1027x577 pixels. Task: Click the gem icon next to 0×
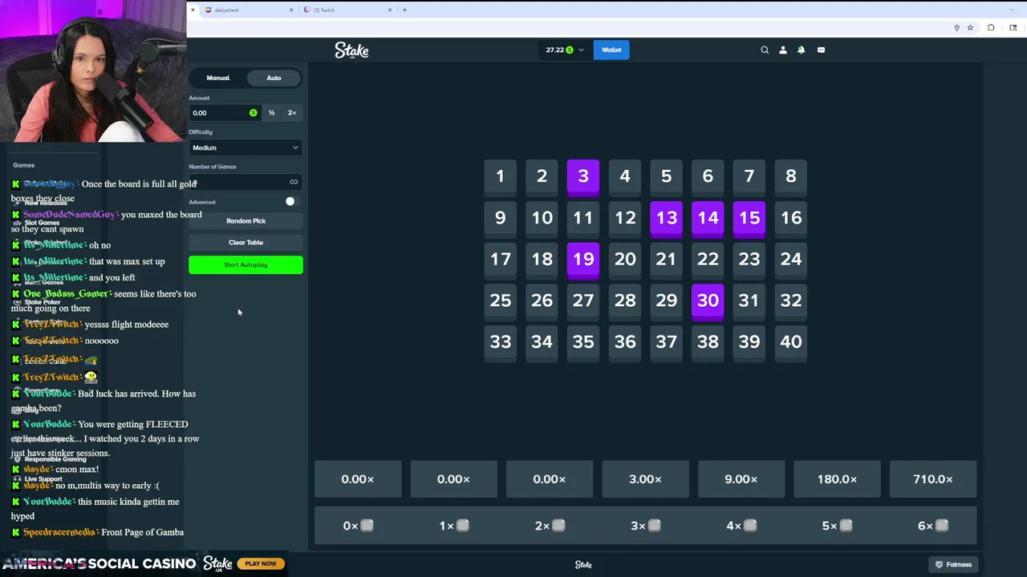(367, 526)
